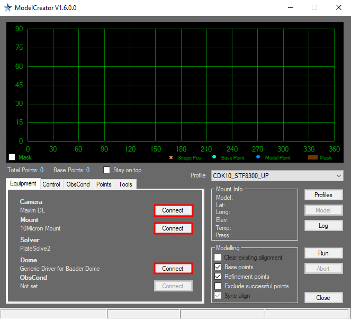Enable the Stay on top checkbox
351x319 pixels.
point(107,170)
